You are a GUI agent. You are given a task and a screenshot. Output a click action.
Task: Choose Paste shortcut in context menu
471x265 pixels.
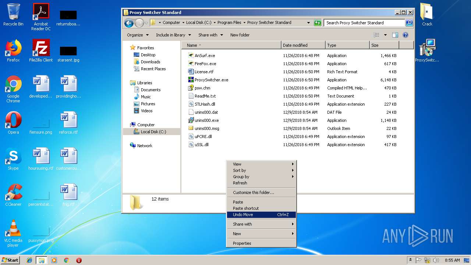pos(261,208)
